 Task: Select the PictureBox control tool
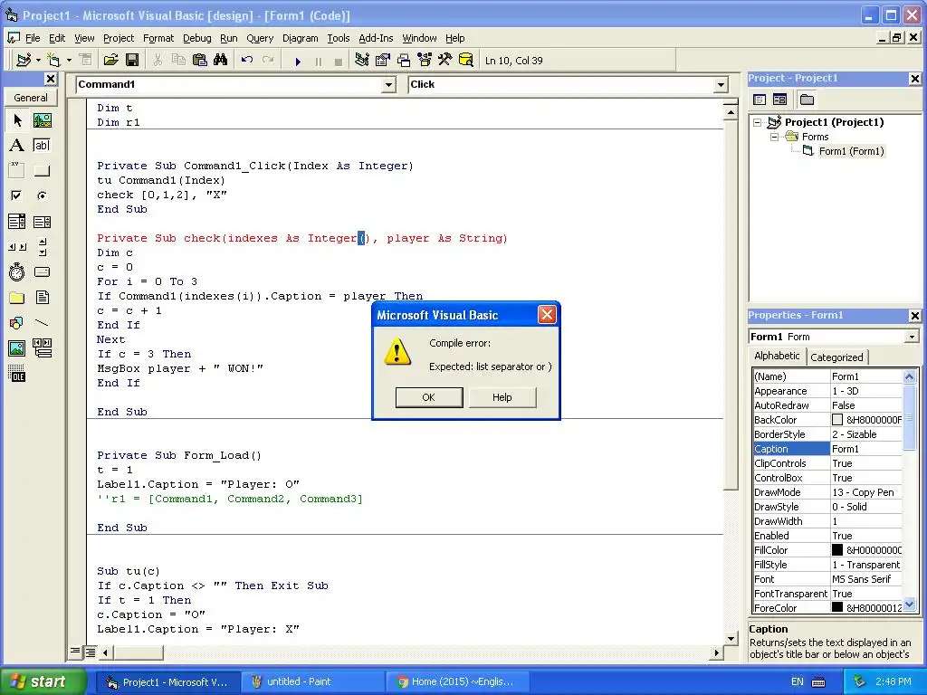[x=42, y=120]
